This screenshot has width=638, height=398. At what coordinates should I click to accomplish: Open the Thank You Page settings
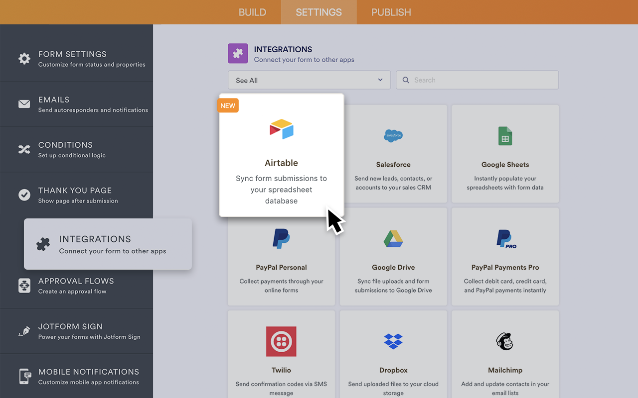[x=75, y=195]
